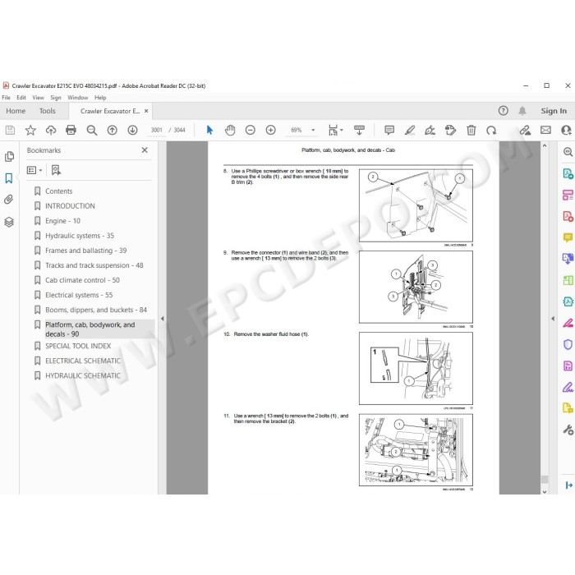Go to next page arrow
This screenshot has height=575, width=575.
click(x=133, y=130)
